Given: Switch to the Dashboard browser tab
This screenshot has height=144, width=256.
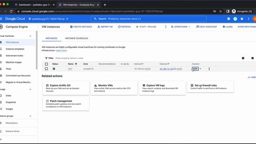Looking at the screenshot, I should coord(34,5).
